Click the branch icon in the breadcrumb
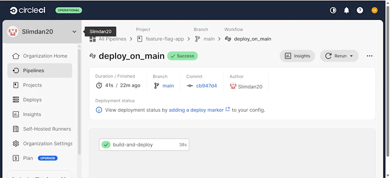 pos(198,39)
